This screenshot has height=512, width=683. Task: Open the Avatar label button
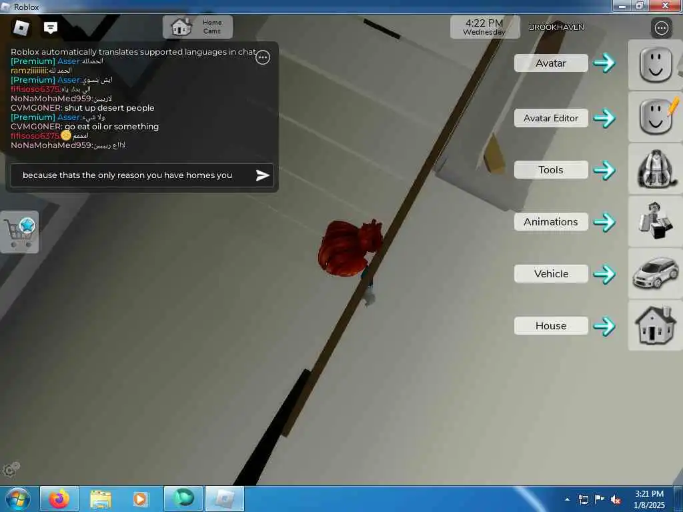pos(551,63)
